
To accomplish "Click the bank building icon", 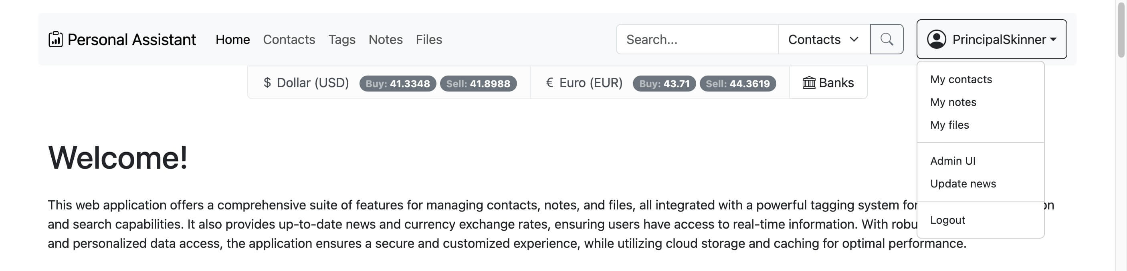I will pyautogui.click(x=809, y=82).
